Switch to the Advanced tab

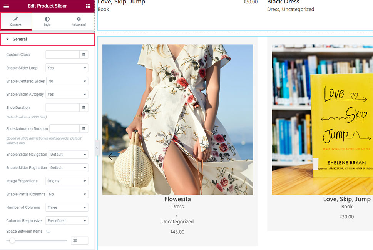79,21
